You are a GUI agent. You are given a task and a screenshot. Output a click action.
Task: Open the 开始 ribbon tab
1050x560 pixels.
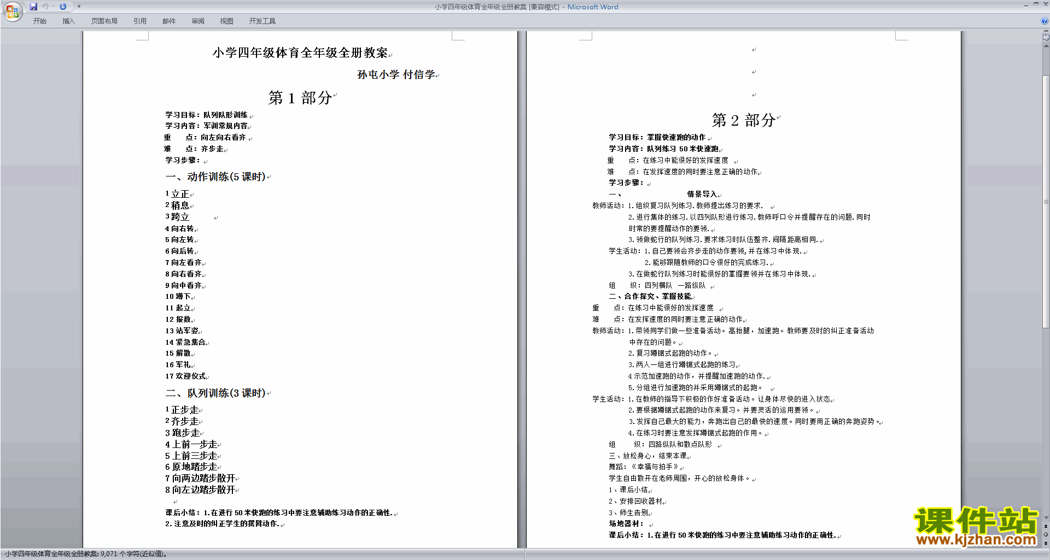[x=40, y=21]
